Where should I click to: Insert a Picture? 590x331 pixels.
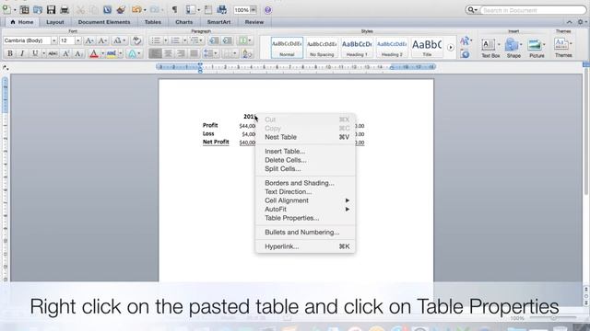[537, 48]
